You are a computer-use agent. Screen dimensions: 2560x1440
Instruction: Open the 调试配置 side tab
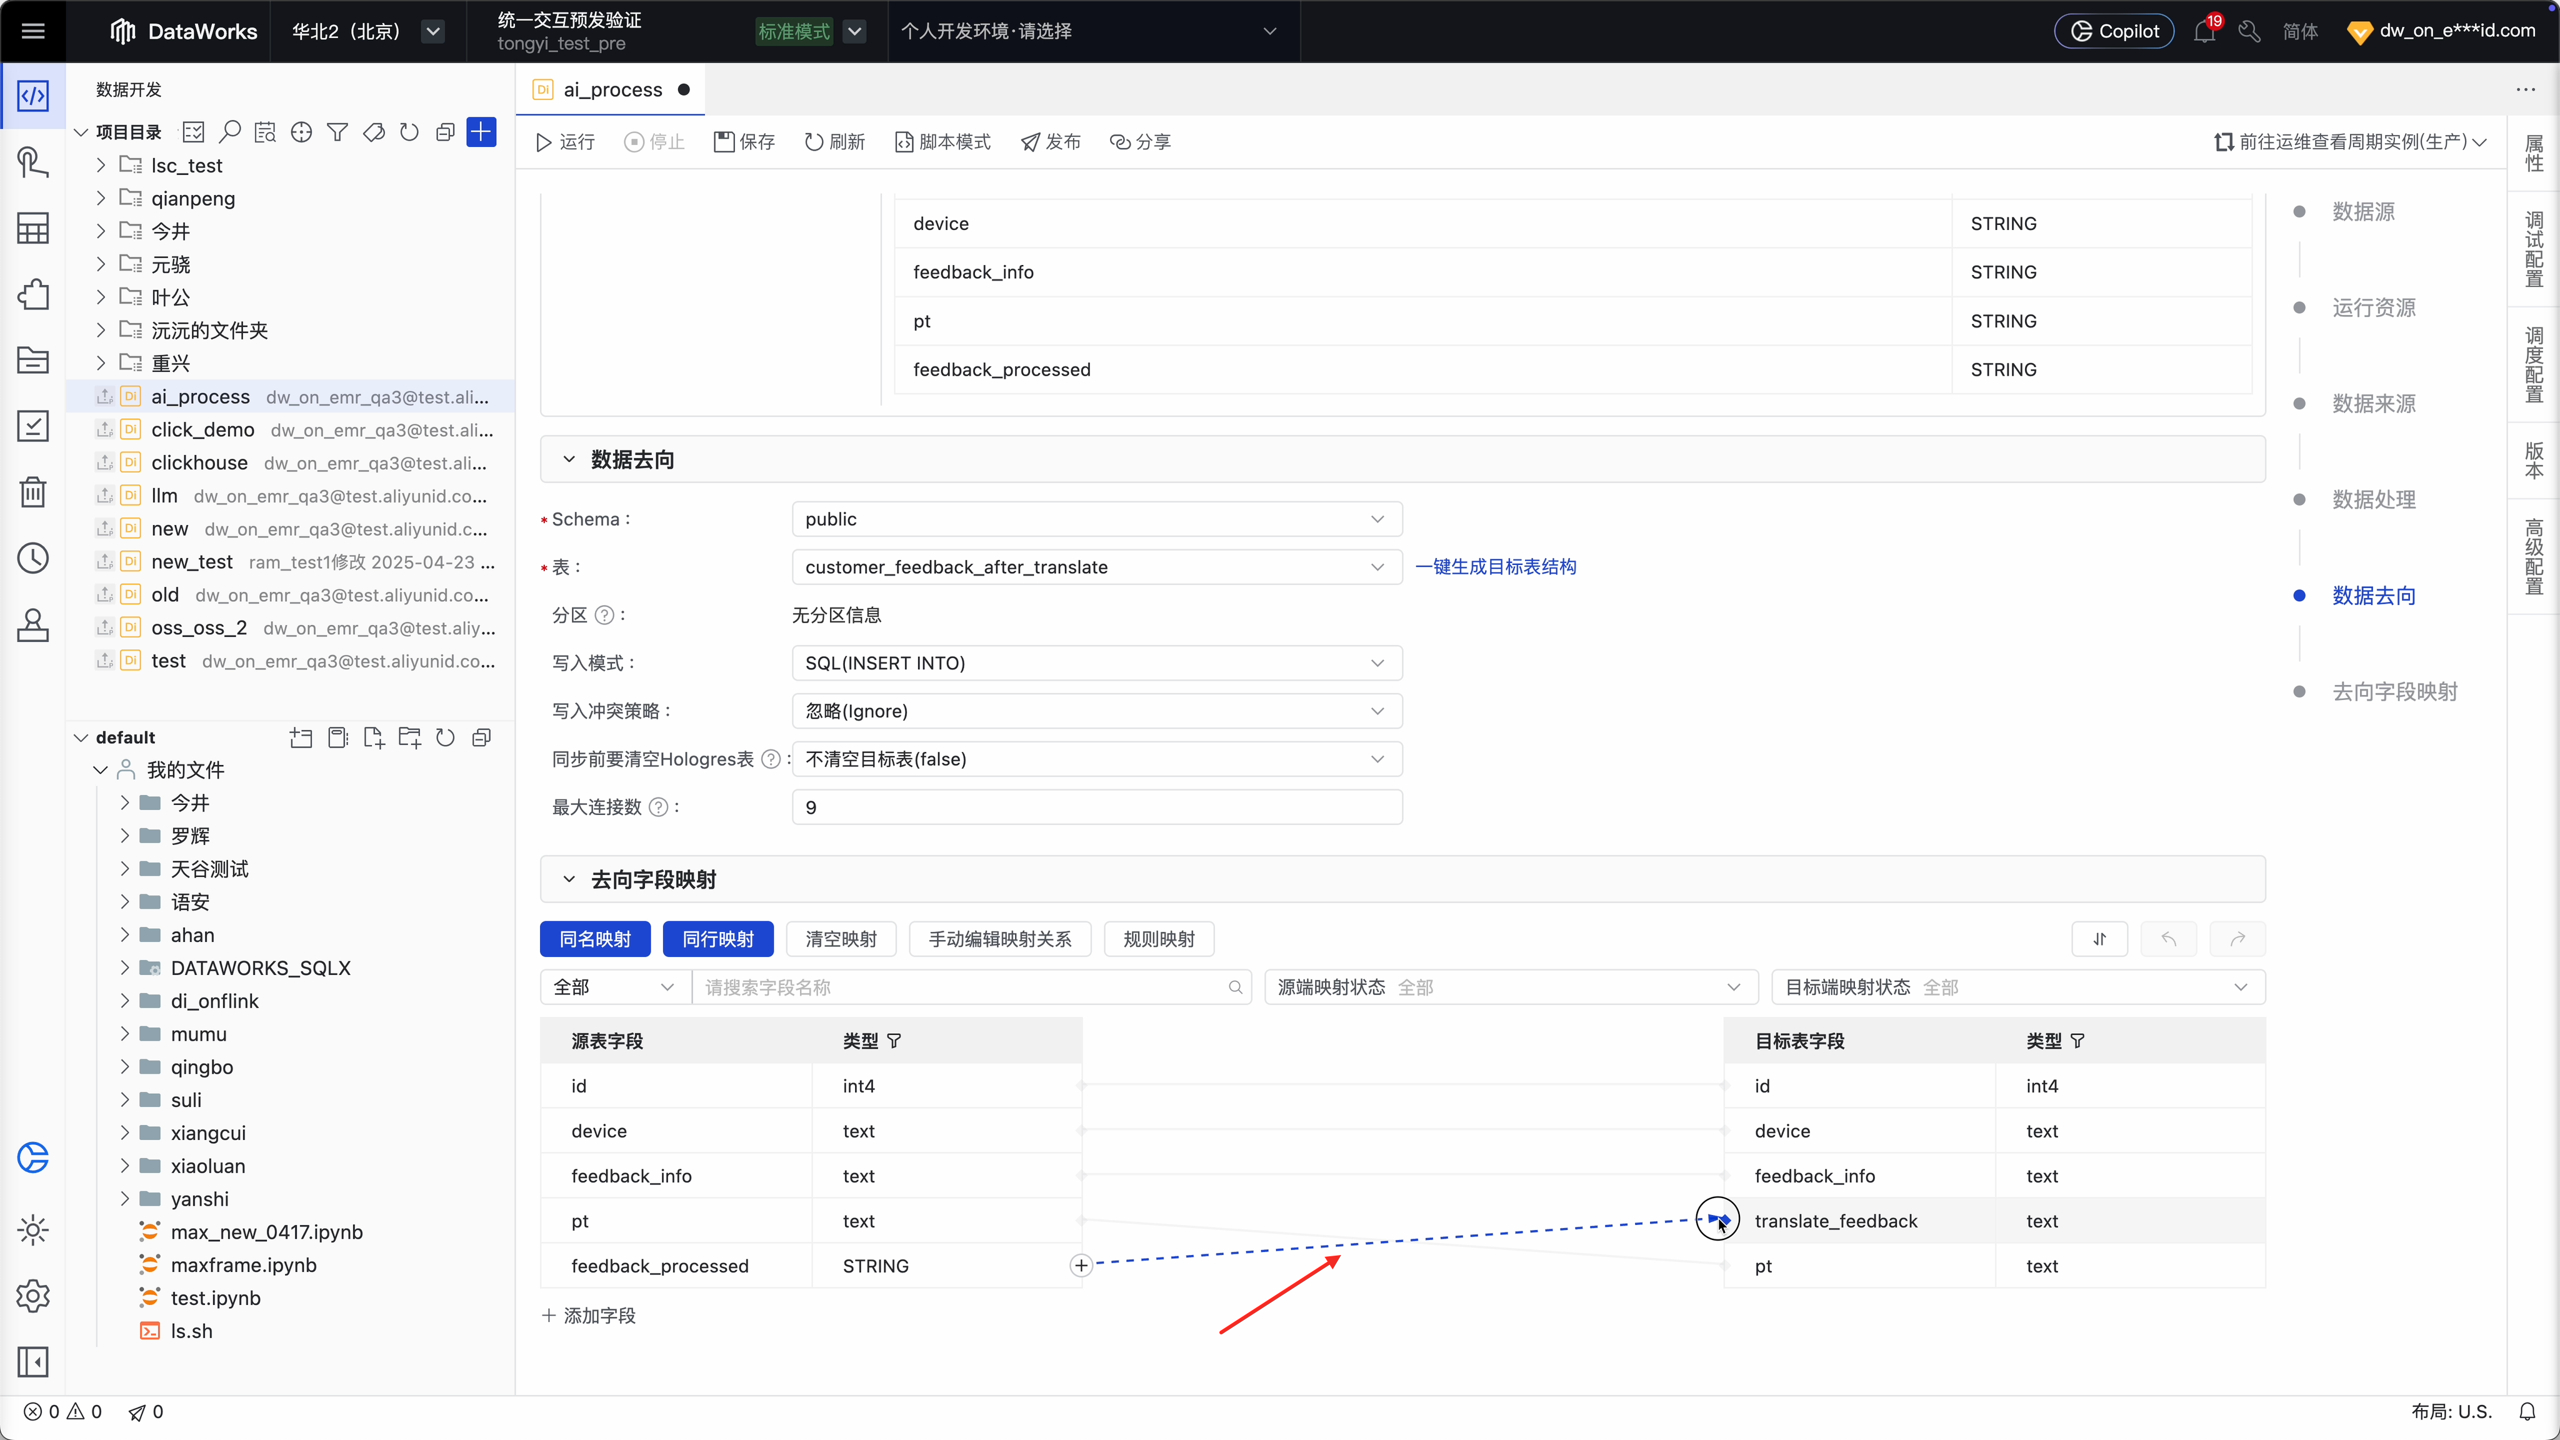click(2533, 249)
